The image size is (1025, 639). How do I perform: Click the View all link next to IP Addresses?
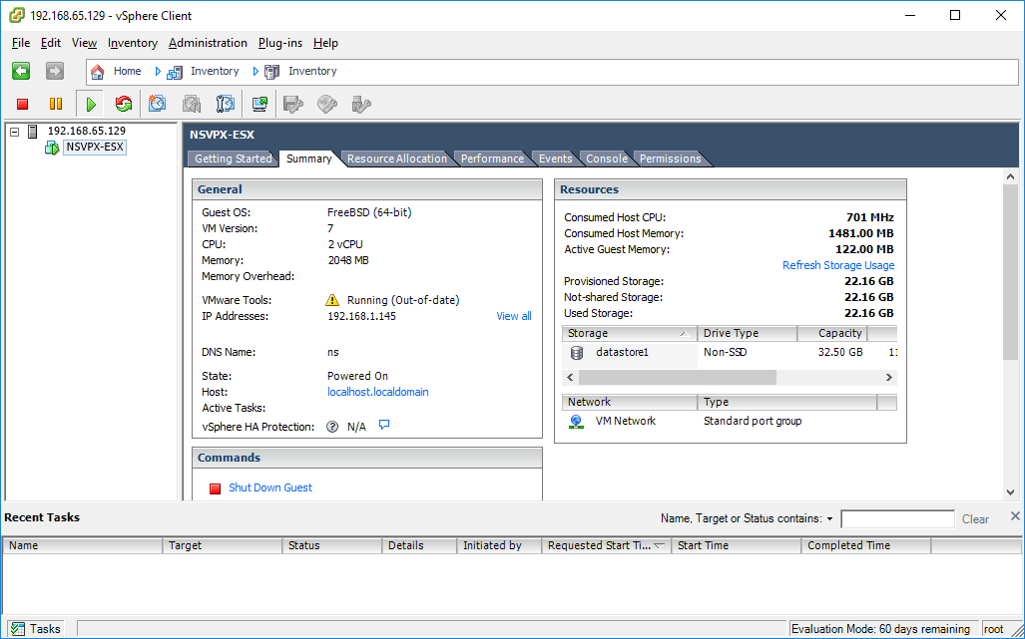[x=513, y=316]
